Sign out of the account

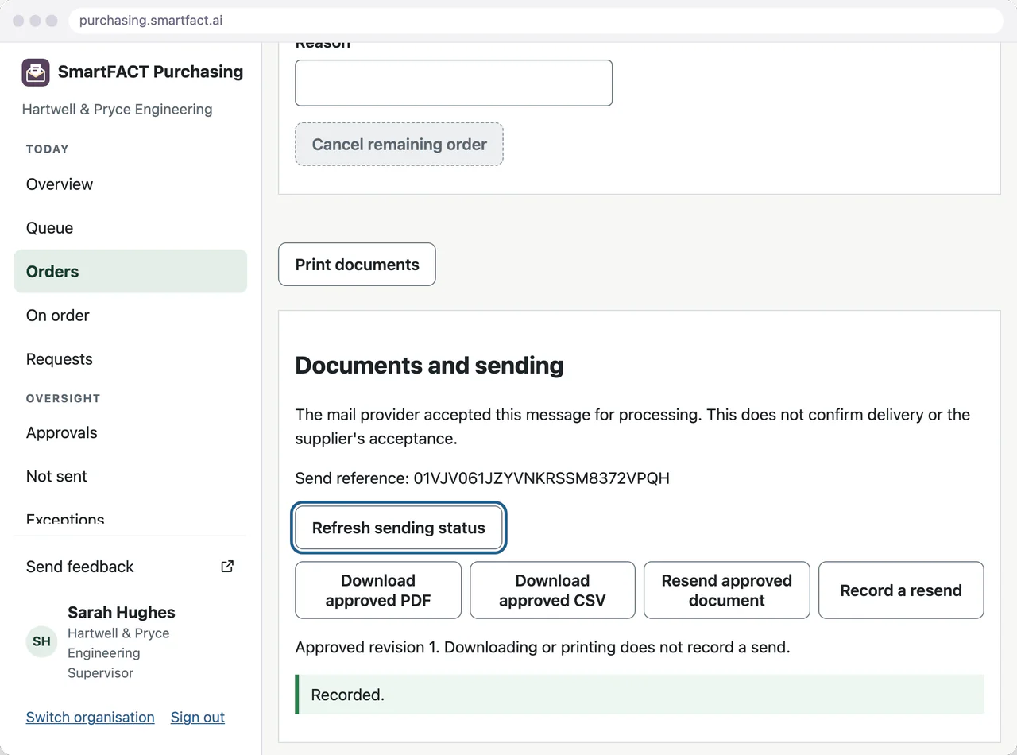[198, 717]
